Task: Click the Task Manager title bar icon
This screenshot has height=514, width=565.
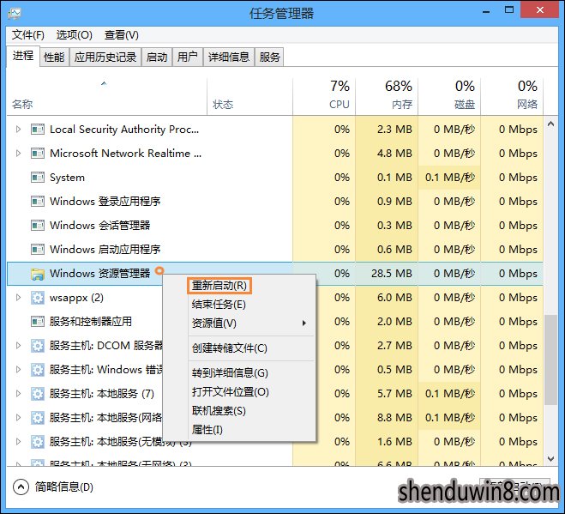Action: click(x=15, y=14)
